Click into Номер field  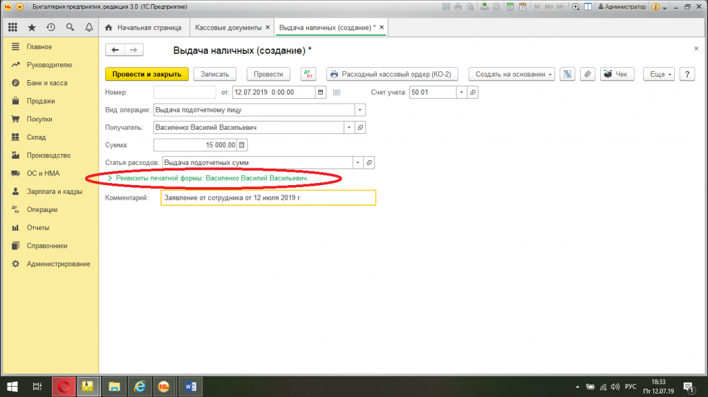click(x=185, y=92)
